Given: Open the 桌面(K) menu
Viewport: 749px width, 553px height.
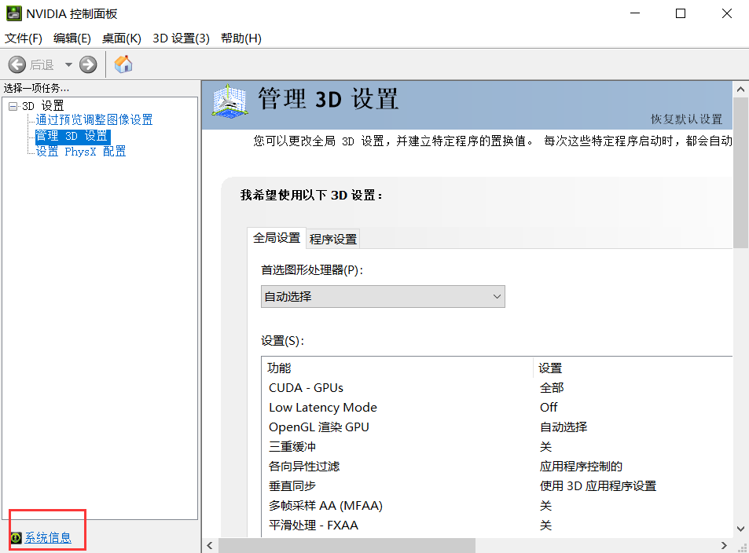Looking at the screenshot, I should pyautogui.click(x=121, y=38).
